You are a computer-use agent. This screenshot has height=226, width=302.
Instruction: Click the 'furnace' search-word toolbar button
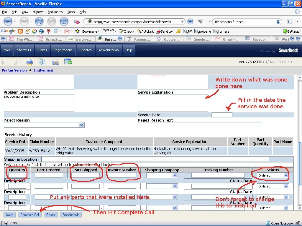pos(221,31)
